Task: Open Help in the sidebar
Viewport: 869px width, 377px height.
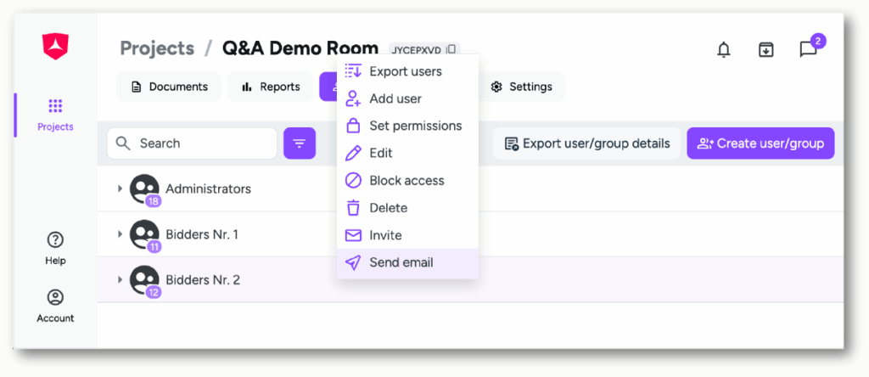Action: coord(55,248)
